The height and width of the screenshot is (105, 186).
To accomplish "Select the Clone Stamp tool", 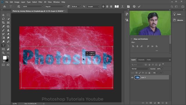I will pos(8,30).
